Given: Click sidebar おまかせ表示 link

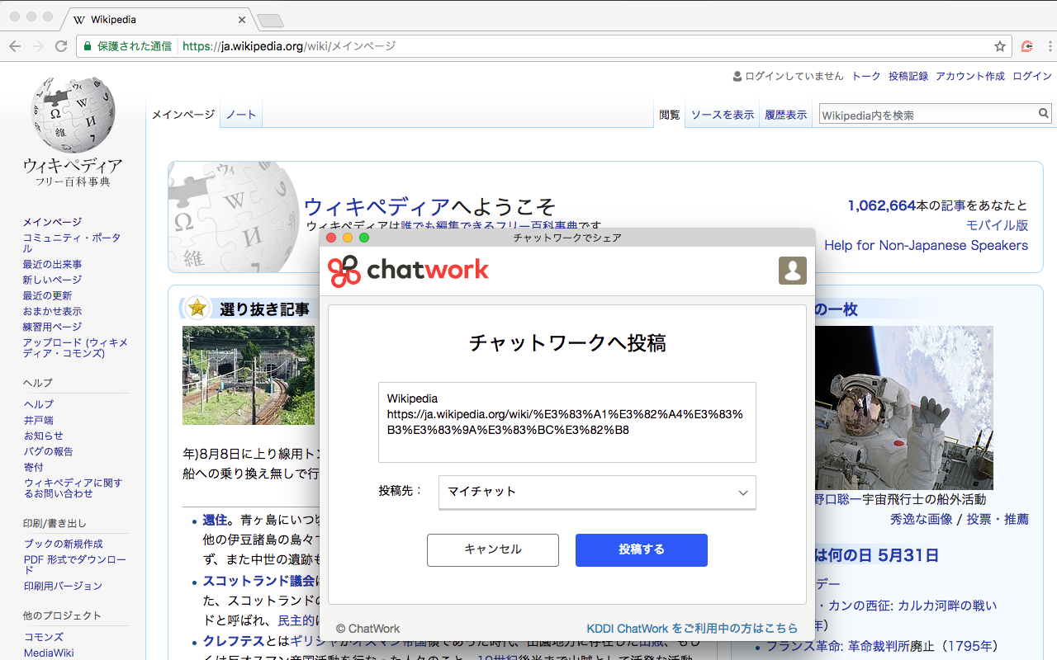Looking at the screenshot, I should (x=52, y=311).
